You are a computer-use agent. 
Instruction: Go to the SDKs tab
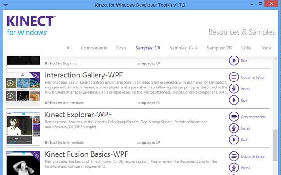coord(246,48)
